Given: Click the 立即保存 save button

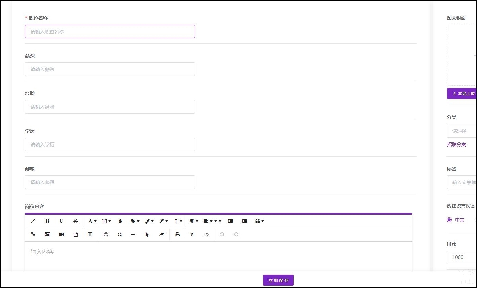Looking at the screenshot, I should tap(278, 280).
